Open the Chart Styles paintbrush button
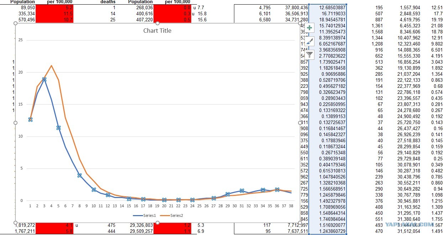 [310, 41]
